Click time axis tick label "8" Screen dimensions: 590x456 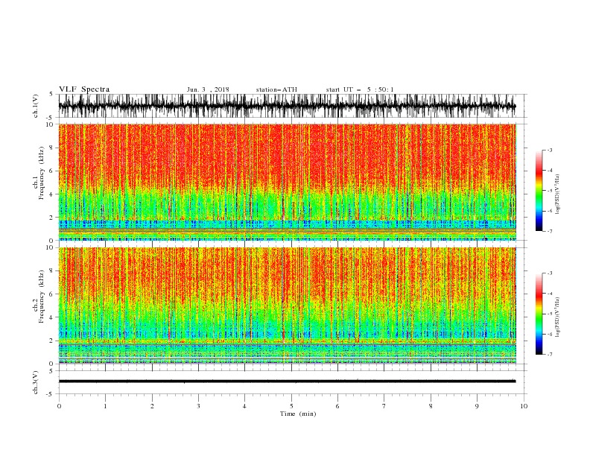point(431,406)
